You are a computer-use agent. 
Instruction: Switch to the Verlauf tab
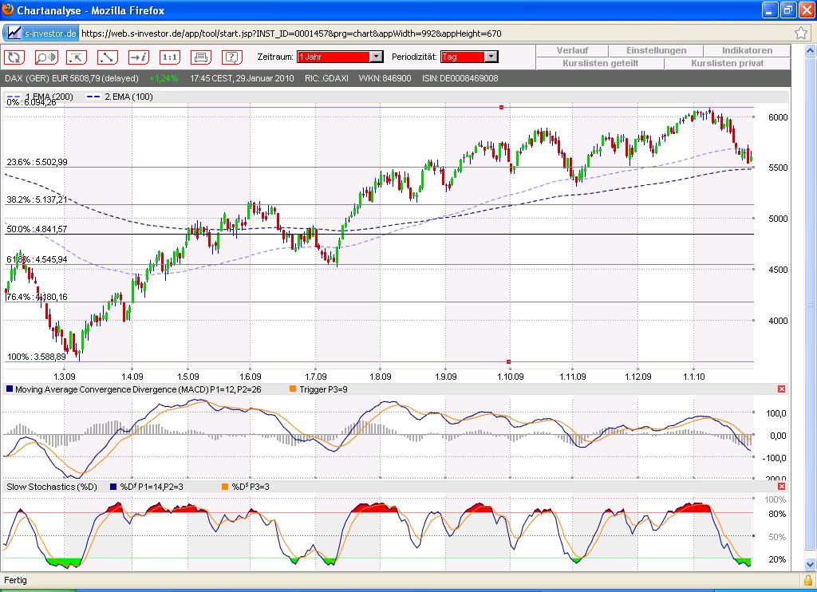572,50
